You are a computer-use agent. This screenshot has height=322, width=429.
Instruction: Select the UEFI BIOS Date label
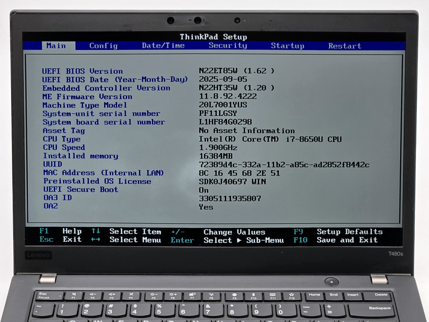point(115,79)
